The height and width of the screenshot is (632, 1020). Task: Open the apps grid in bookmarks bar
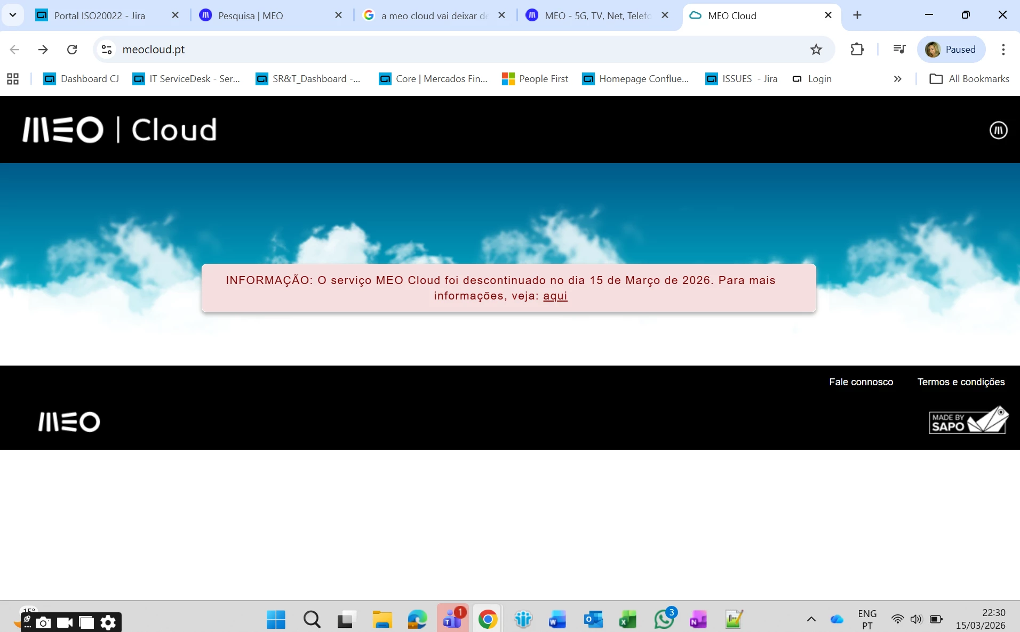coord(13,79)
